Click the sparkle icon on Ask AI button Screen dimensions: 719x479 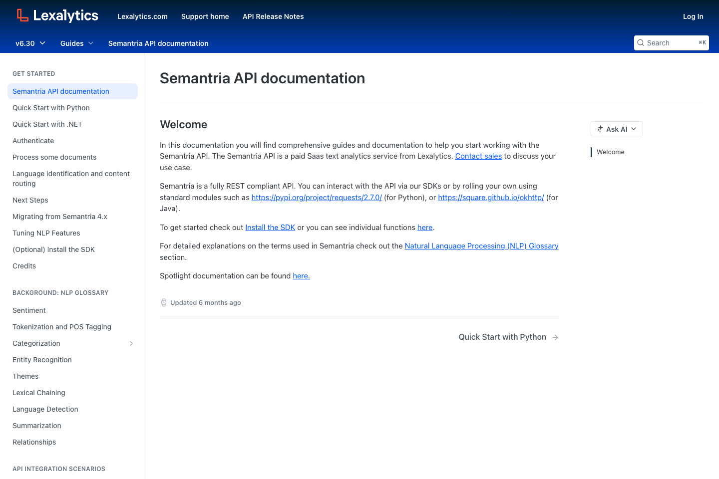(600, 129)
